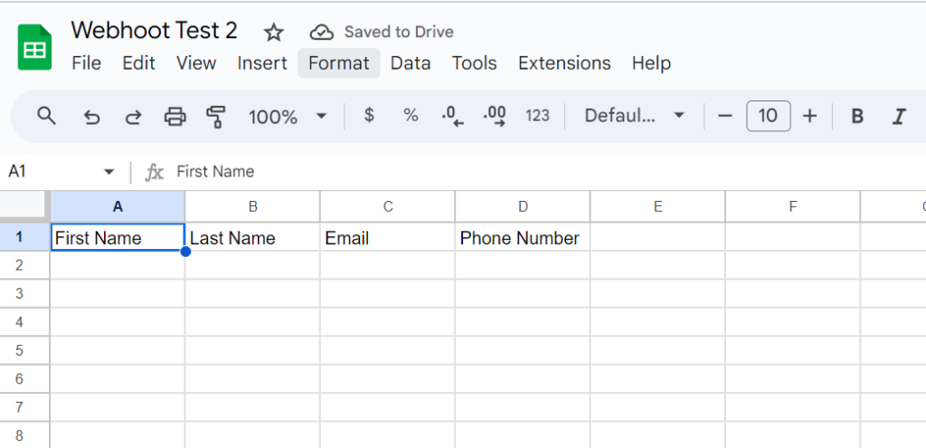The image size is (926, 448).
Task: Click the font size field showing 10
Action: pos(768,116)
